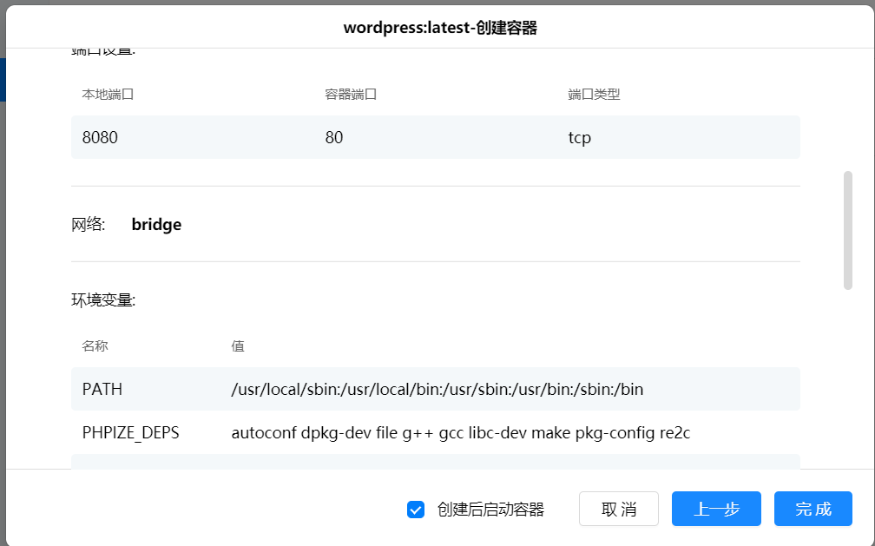The width and height of the screenshot is (875, 546).
Task: Click the wordpress:latest-创建容器 dialog title
Action: (440, 28)
